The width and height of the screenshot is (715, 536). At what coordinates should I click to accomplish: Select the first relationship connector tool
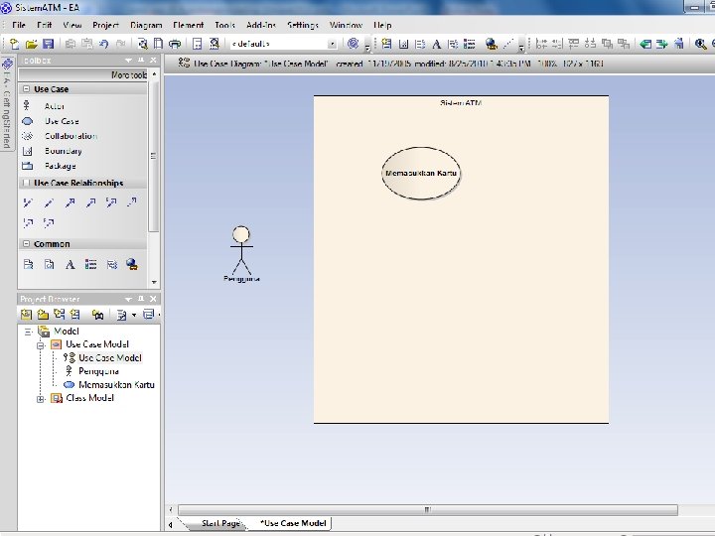[x=28, y=202]
